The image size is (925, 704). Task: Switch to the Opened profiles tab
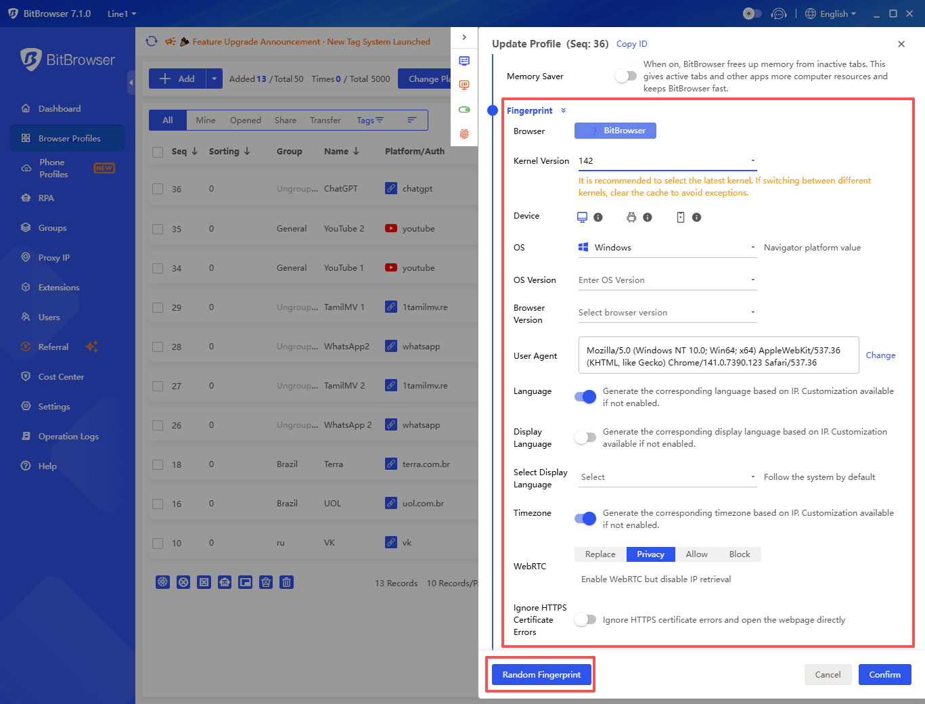(245, 120)
